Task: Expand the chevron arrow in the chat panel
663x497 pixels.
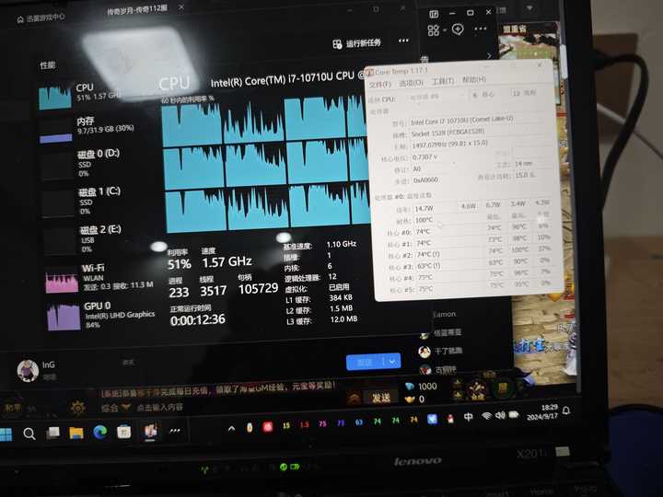Action: pos(489,55)
